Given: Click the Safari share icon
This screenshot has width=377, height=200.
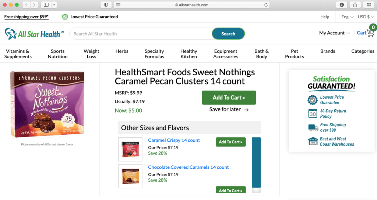Looking at the screenshot, I should click(355, 5).
